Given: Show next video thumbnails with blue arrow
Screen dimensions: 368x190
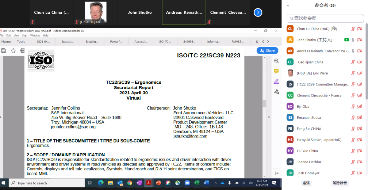Looking at the screenshot, I should 258,13.
